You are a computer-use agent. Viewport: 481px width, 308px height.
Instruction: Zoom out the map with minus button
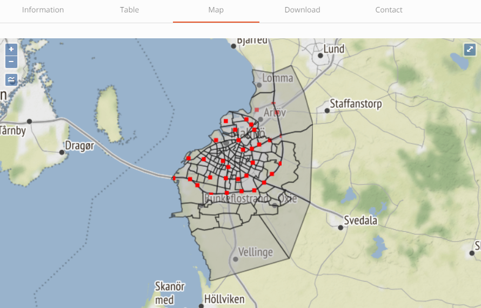pos(11,61)
